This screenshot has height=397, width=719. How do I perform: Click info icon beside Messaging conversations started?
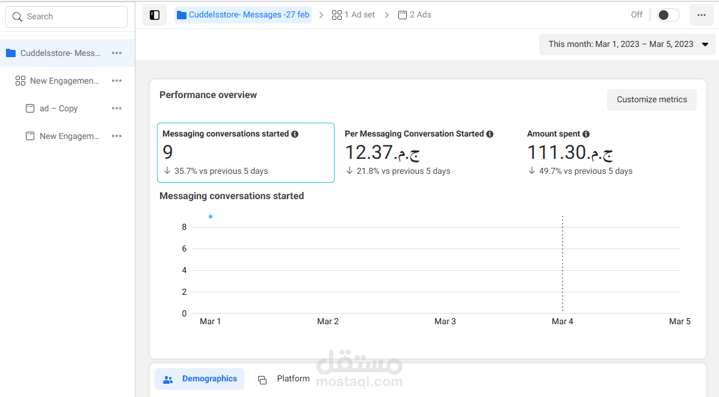point(295,134)
